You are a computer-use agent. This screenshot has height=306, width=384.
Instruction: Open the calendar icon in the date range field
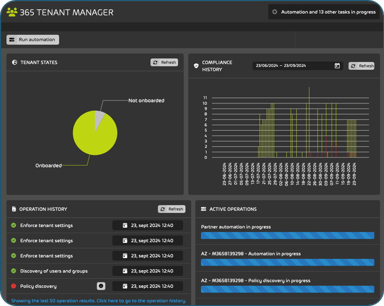(x=336, y=66)
